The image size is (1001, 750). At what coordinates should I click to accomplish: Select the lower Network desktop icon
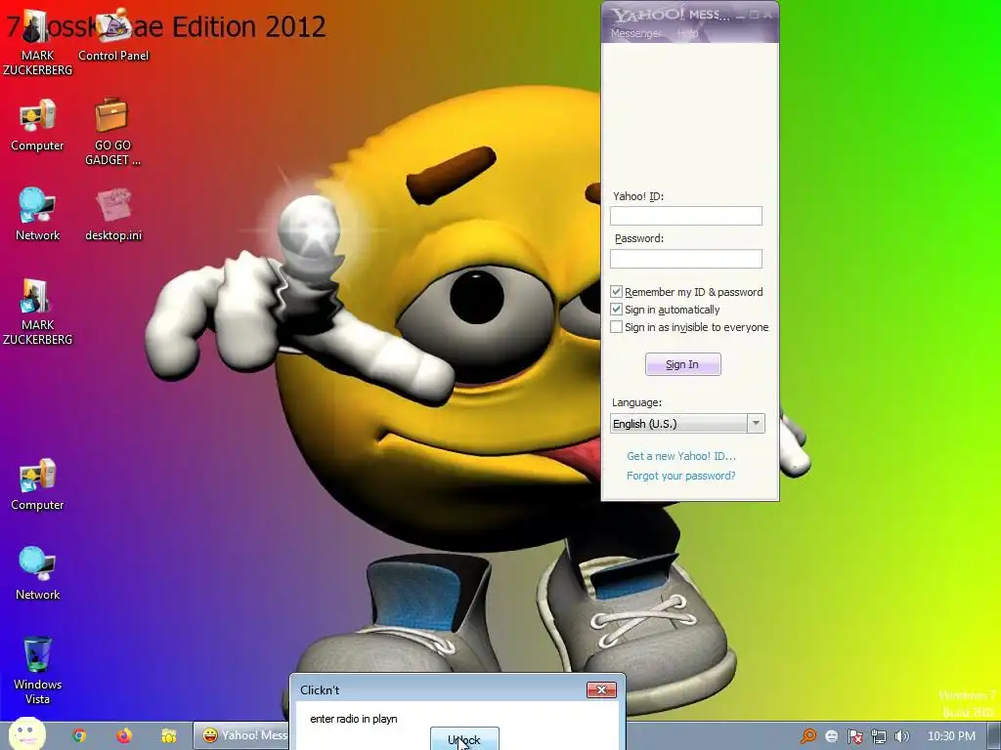click(37, 574)
